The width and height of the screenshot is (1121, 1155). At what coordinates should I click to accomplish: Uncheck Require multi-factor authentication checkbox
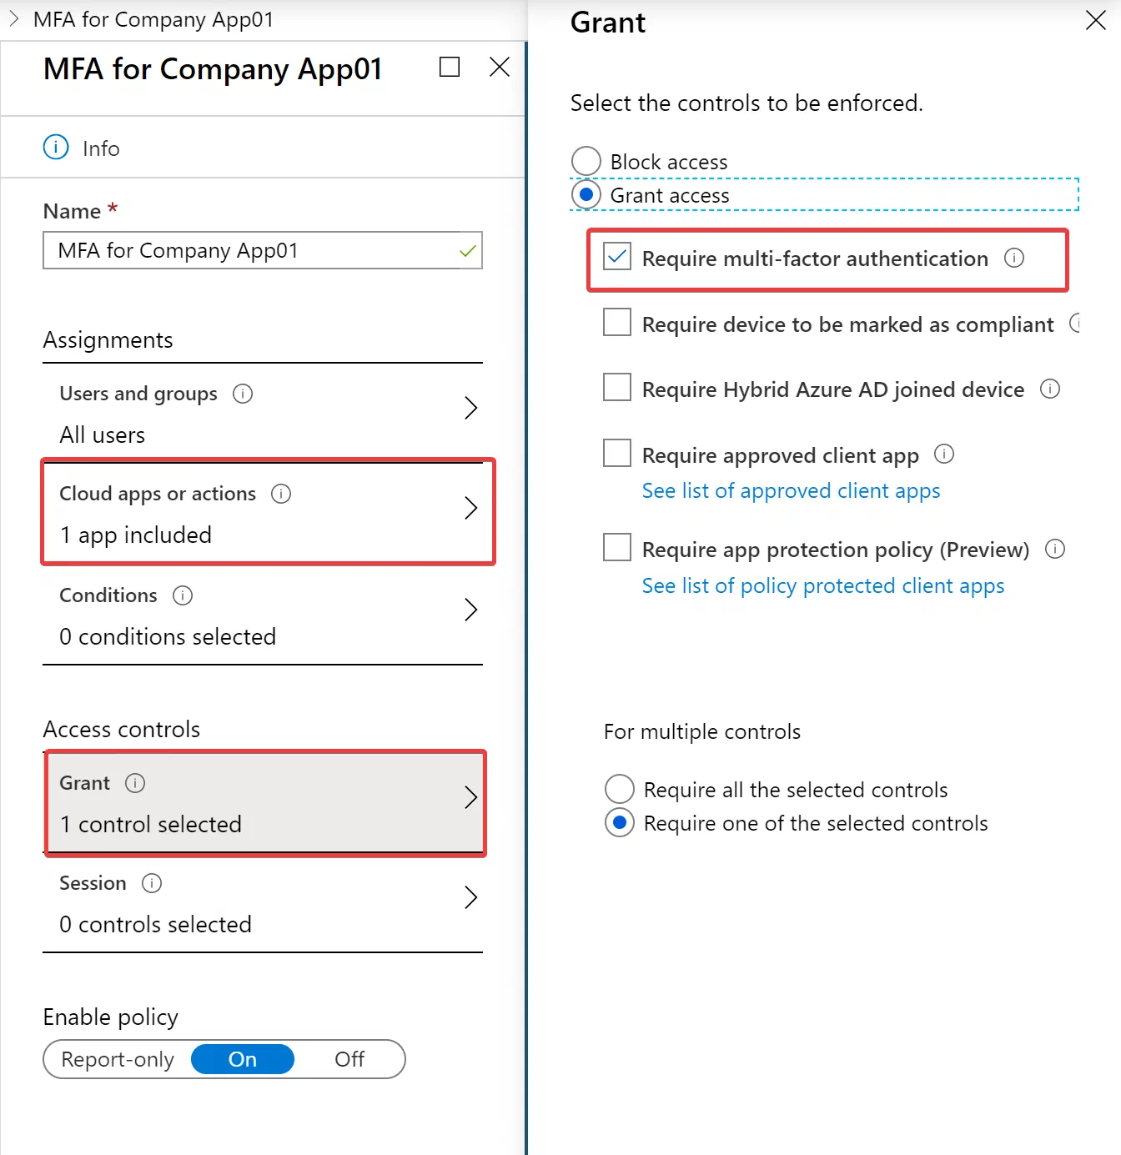pos(617,257)
